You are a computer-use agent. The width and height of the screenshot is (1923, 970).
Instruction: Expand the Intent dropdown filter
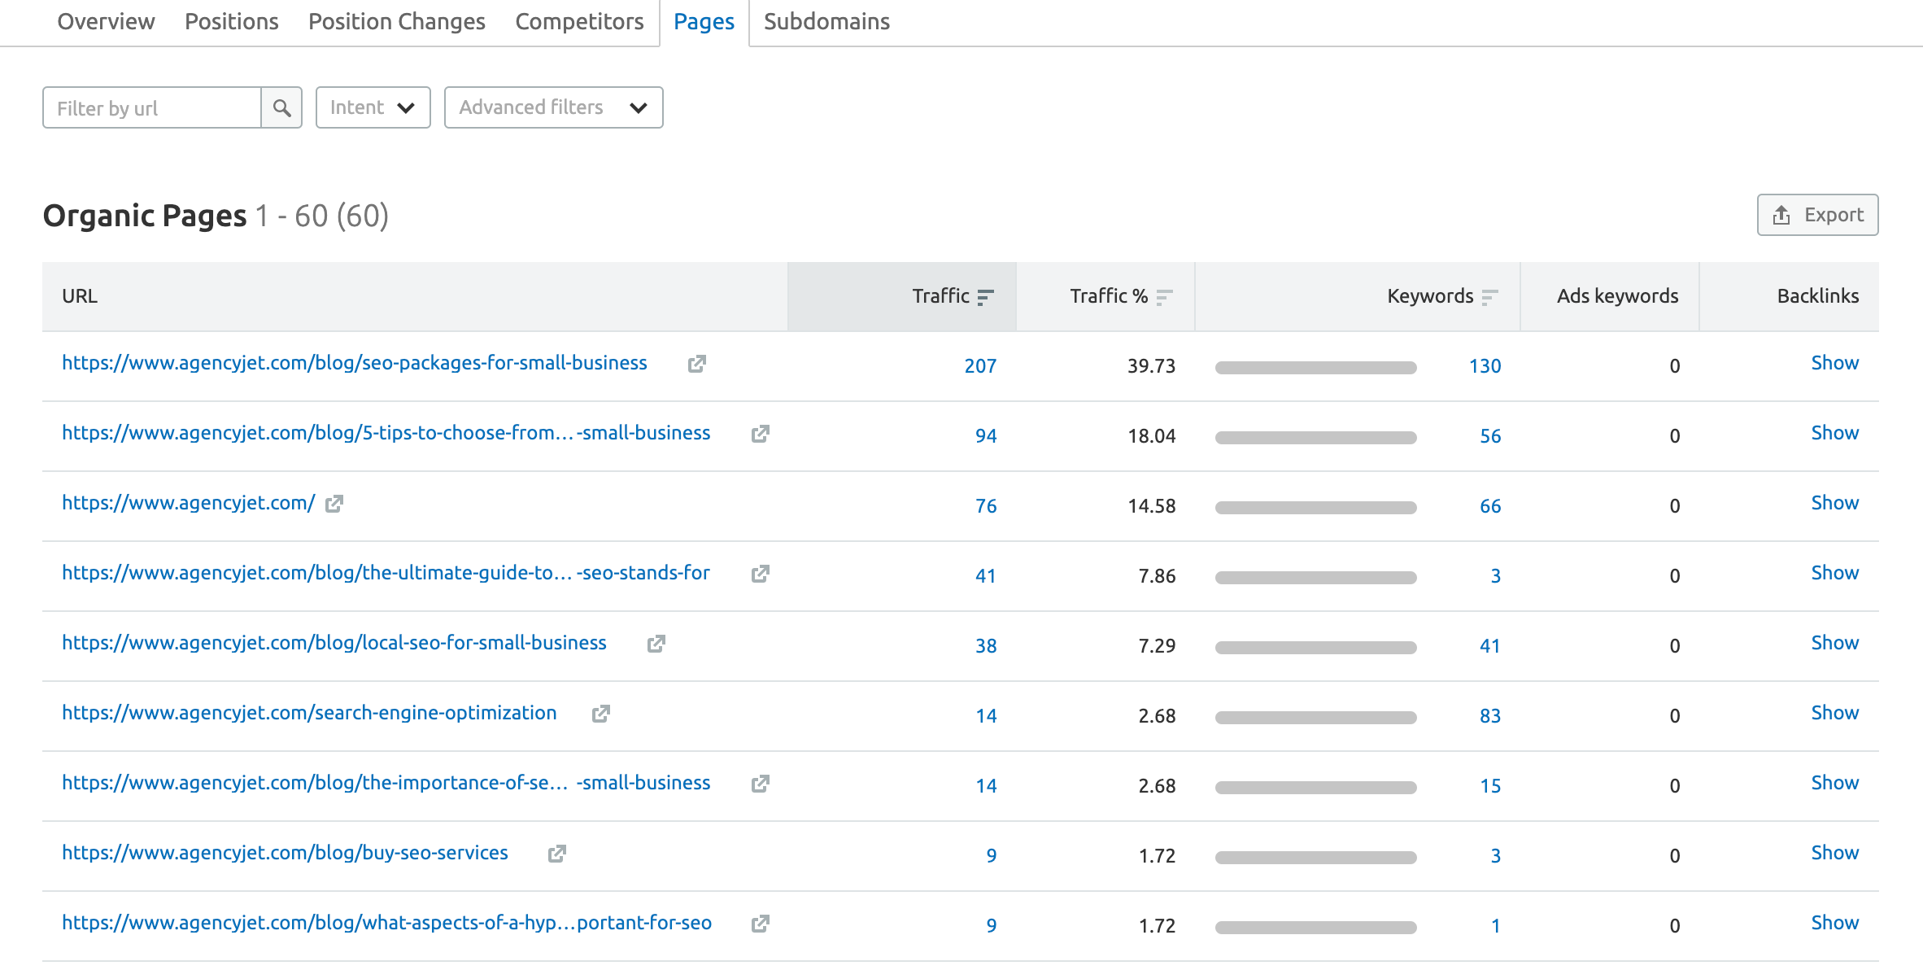[371, 107]
